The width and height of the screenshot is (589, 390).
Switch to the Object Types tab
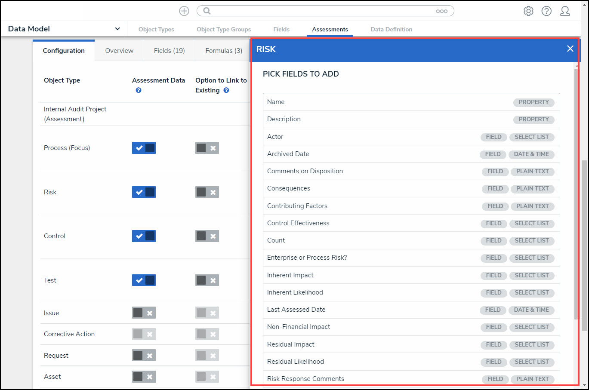coord(156,29)
